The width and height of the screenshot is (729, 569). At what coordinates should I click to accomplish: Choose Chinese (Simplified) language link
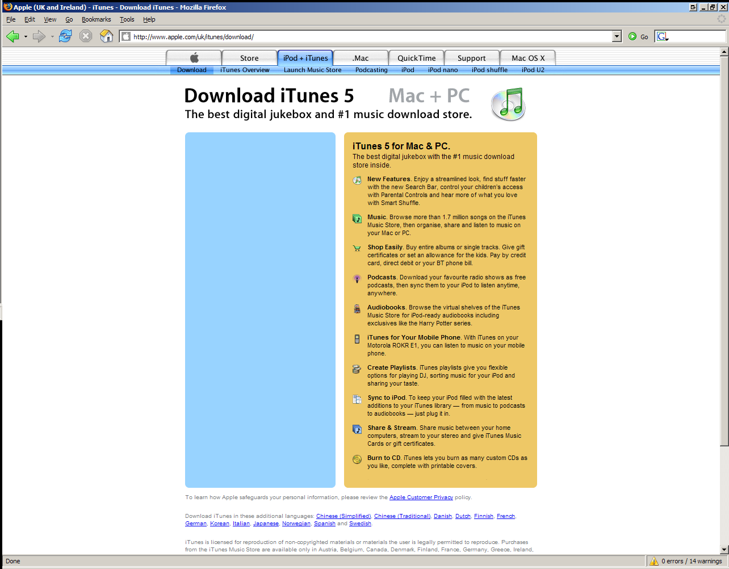click(343, 516)
